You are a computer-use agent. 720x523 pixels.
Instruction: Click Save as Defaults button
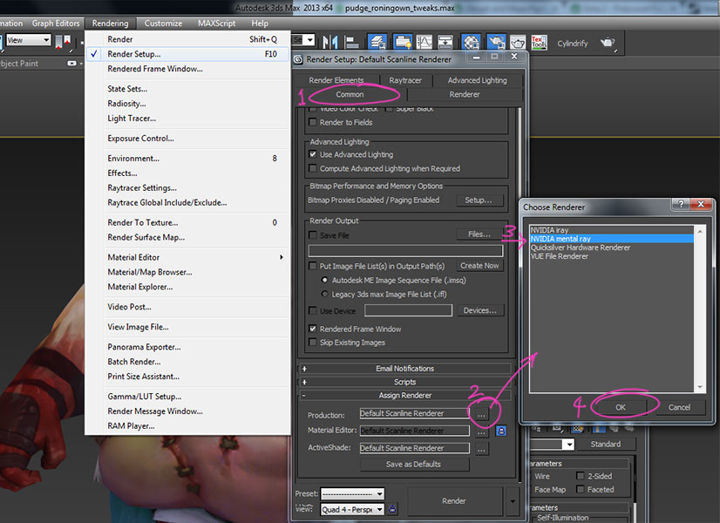pos(414,465)
